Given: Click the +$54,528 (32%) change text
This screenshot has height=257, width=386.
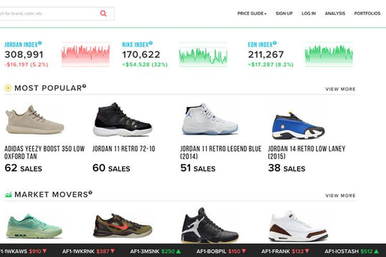Looking at the screenshot, I should pyautogui.click(x=144, y=65).
